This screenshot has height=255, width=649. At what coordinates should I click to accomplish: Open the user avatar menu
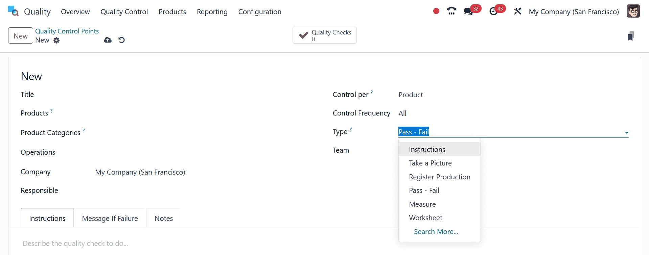click(633, 11)
